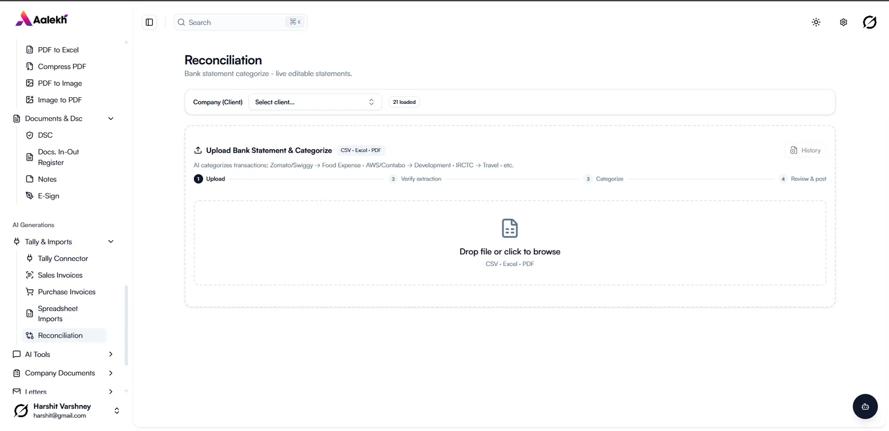Collapse Documents & Dsc section
This screenshot has width=889, height=431.
pyautogui.click(x=63, y=118)
